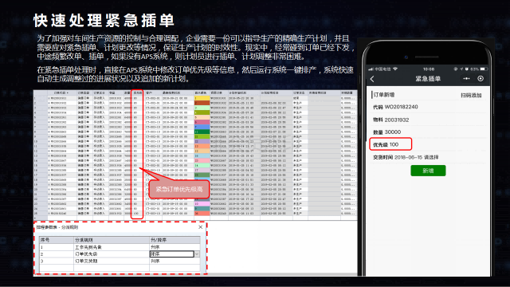Screen dimensions: 510x287
Task: Sort by the first order-code column header in the grid
Action: (62, 92)
